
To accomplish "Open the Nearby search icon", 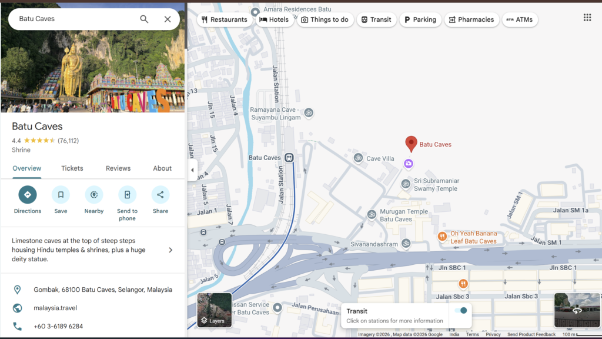I will pos(93,195).
